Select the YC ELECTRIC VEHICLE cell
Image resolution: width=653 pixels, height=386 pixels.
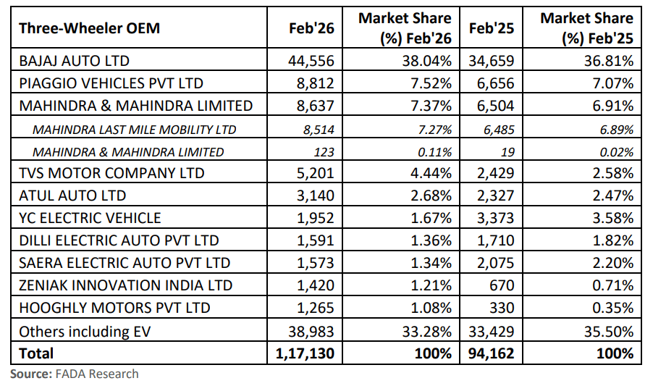pyautogui.click(x=90, y=218)
